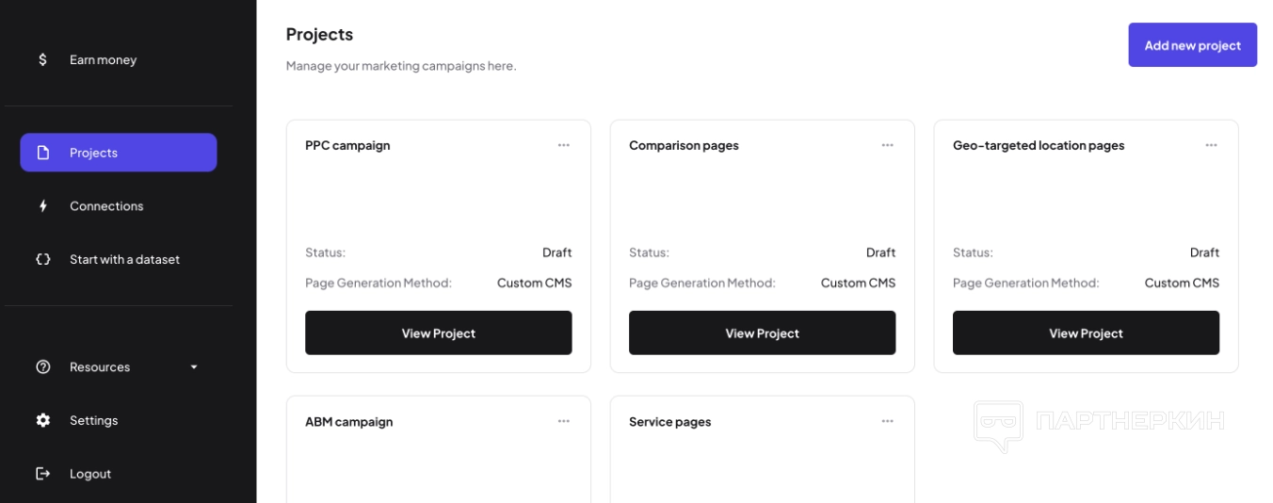The width and height of the screenshot is (1273, 503).
Task: Click the dollar sign Earn money icon
Action: click(42, 59)
